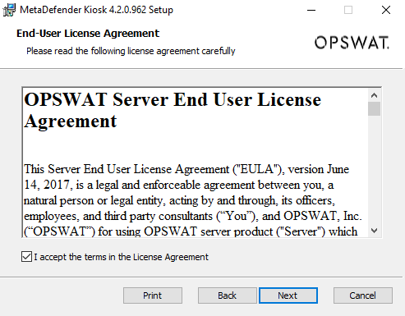Click 'Please read the following license agreement carefully'
Image resolution: width=405 pixels, height=316 pixels.
pyautogui.click(x=131, y=51)
